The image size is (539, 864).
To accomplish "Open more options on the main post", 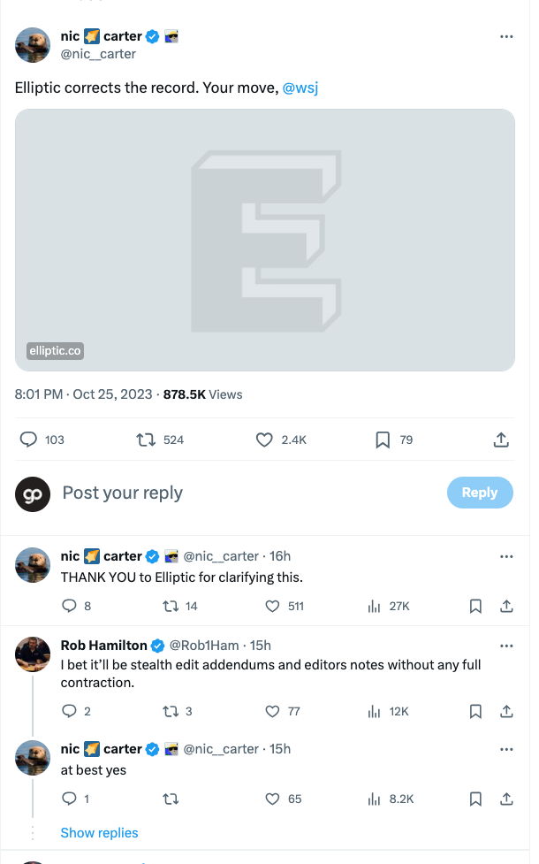I will point(506,36).
